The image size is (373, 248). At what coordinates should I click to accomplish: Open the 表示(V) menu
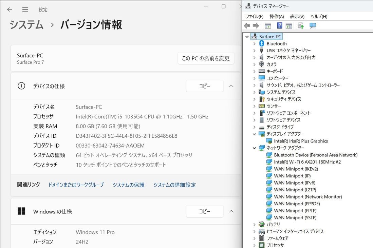(297, 16)
